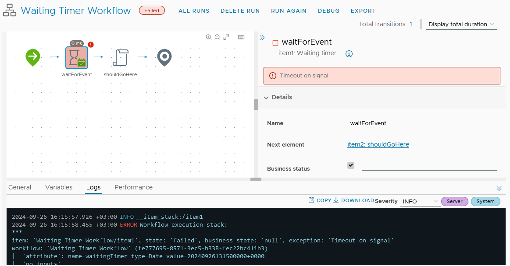Click the item1: Waiting timer subtitle
The height and width of the screenshot is (266, 510).
click(307, 53)
